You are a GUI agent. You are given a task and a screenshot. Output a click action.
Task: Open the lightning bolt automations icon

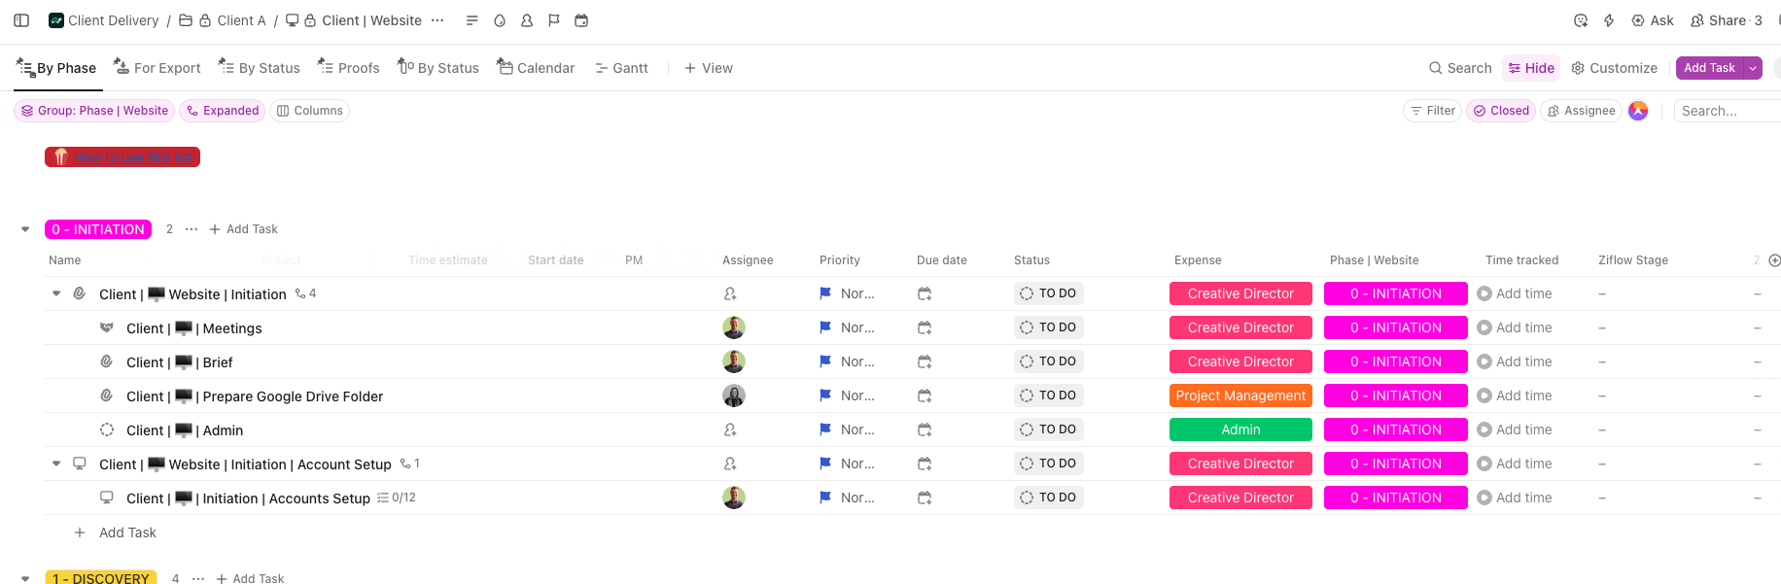[1609, 20]
